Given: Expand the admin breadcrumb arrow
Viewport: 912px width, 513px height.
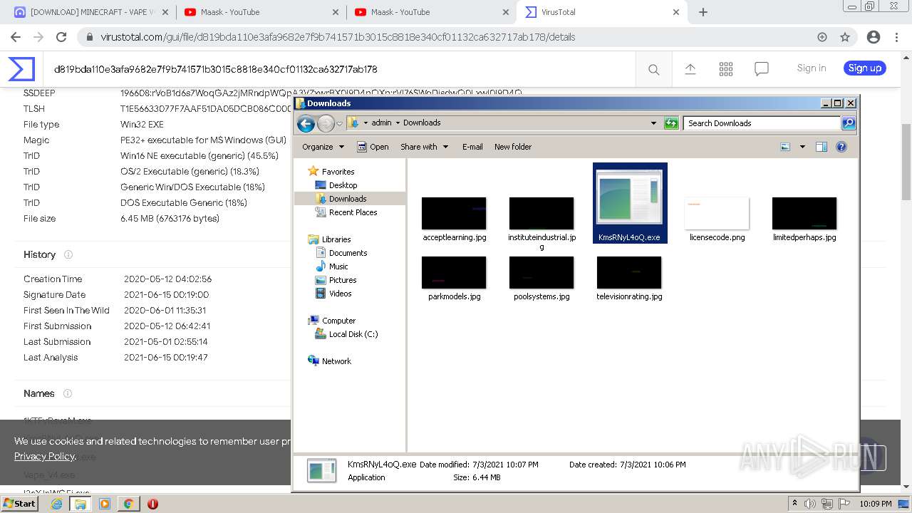Looking at the screenshot, I should click(398, 123).
